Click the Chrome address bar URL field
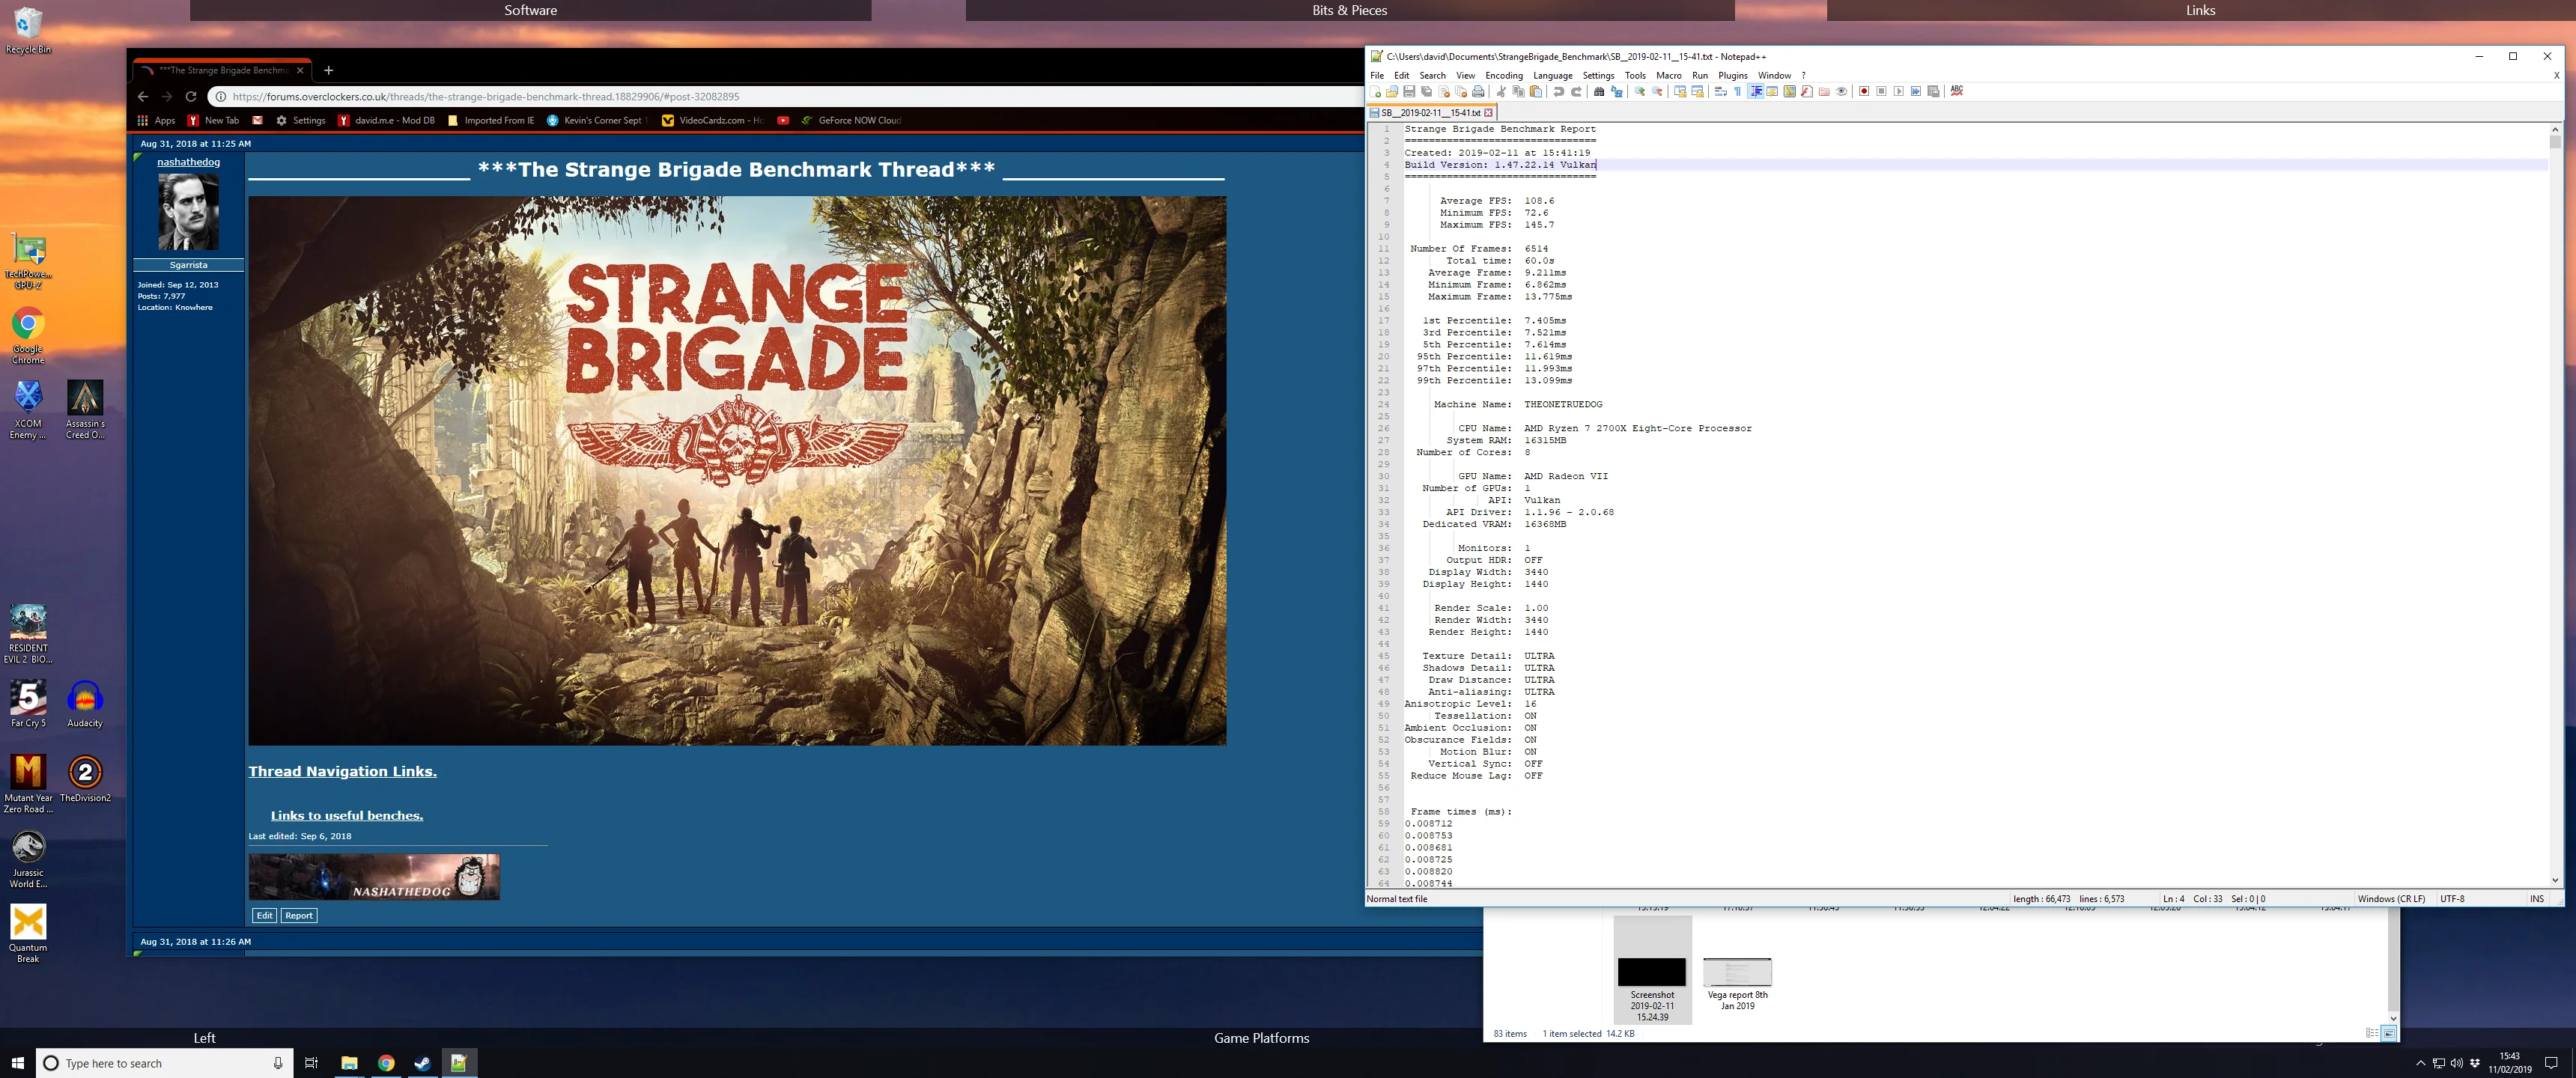 tap(785, 96)
